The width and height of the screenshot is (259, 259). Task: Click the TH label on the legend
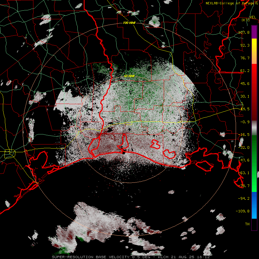(x=247, y=224)
